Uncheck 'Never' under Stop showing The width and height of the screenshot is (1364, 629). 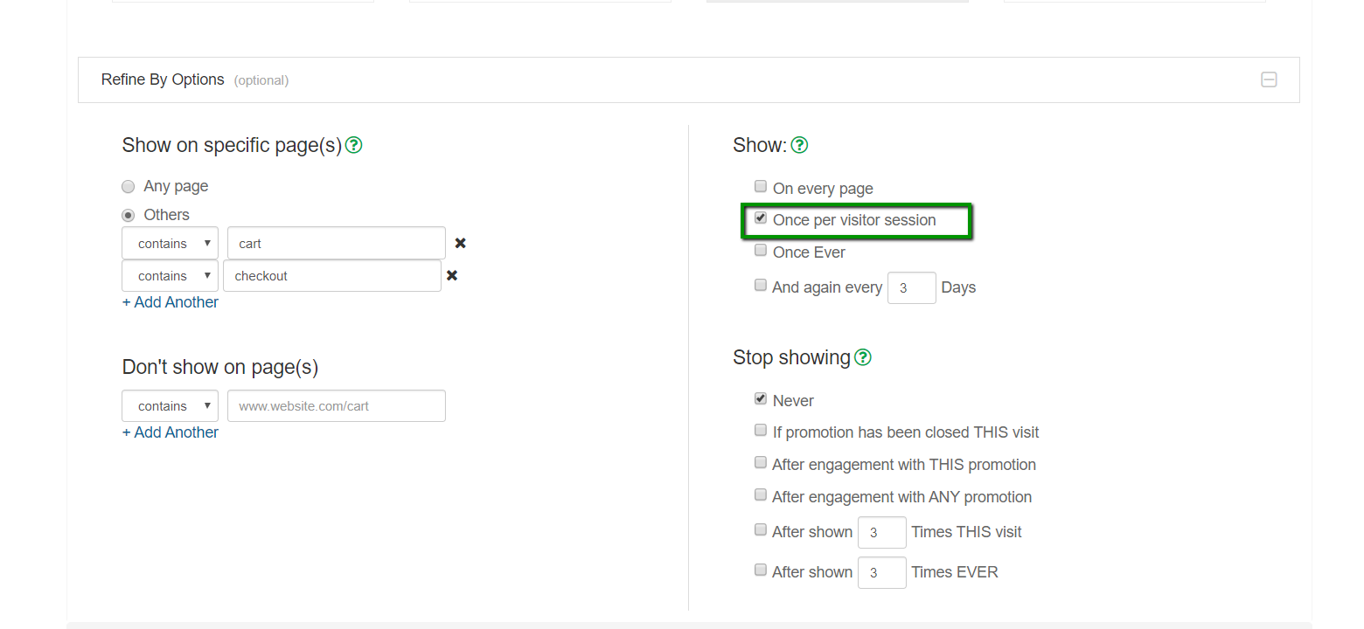[x=761, y=399]
